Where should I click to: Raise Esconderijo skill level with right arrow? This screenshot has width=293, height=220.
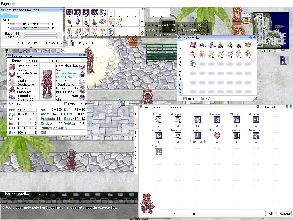tap(205, 142)
